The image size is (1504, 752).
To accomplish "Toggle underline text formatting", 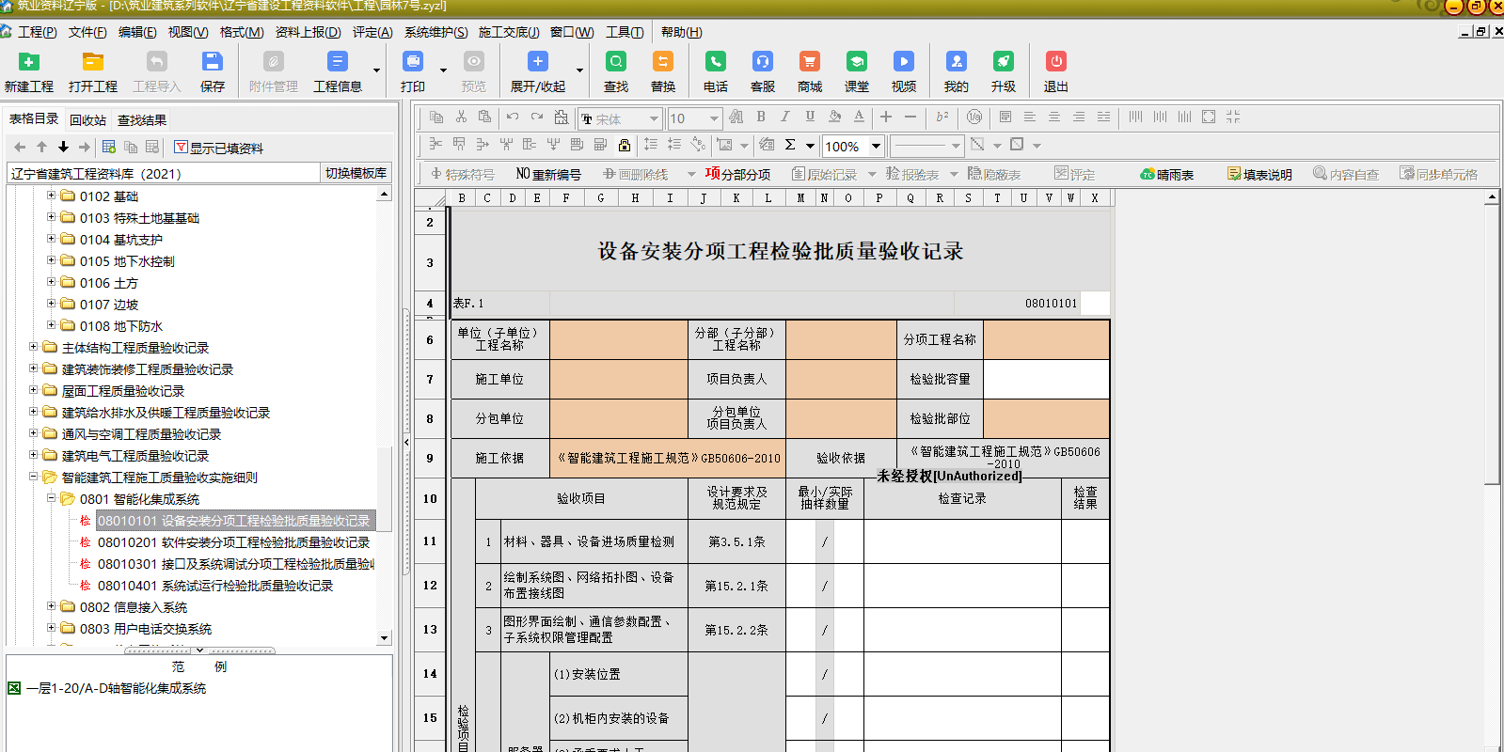I will pos(810,117).
